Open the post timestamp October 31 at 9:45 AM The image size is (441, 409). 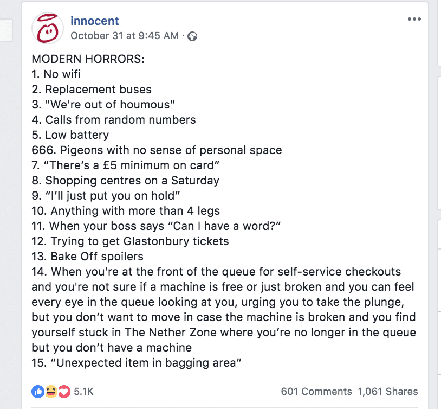[124, 36]
